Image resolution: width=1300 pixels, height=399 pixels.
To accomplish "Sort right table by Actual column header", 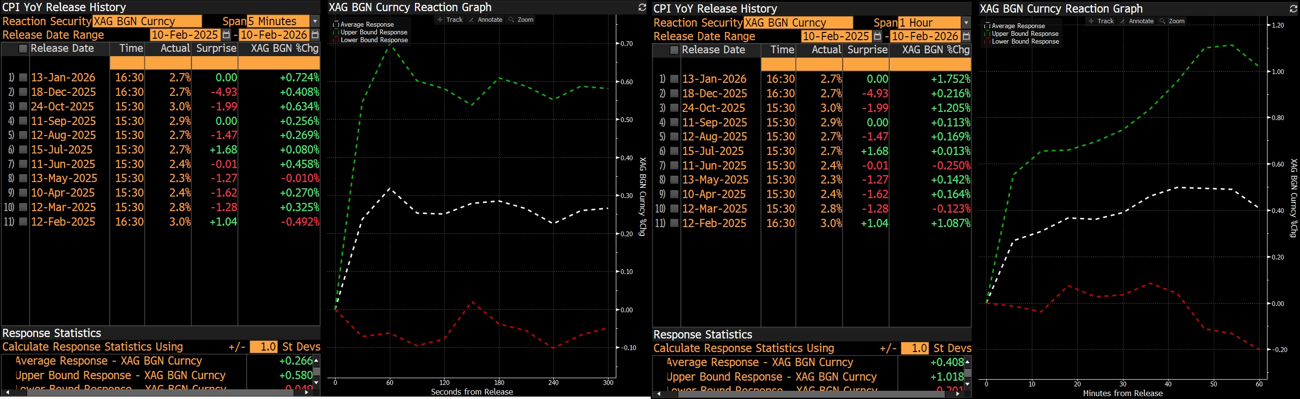I will (826, 50).
